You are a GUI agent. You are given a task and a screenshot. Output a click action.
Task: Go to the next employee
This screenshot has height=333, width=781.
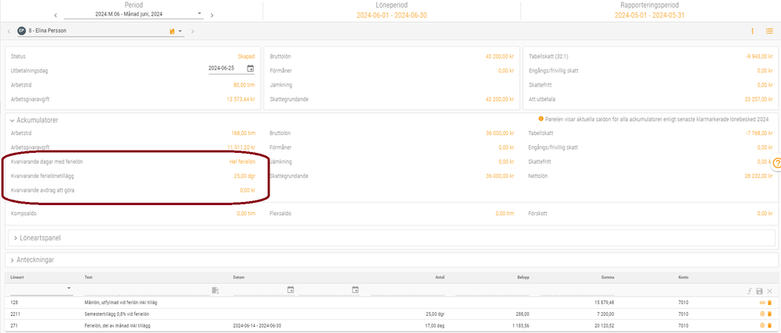(193, 31)
